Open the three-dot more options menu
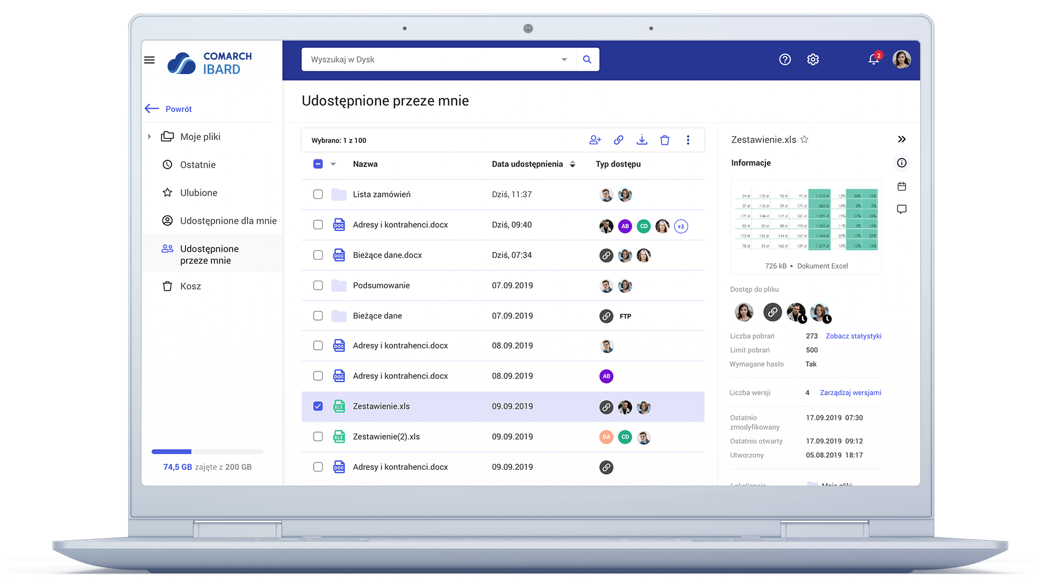Screen dimensions: 1038x584 688,140
